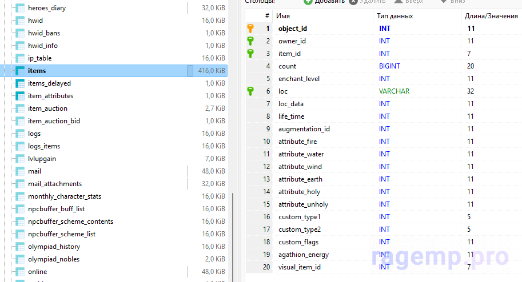The width and height of the screenshot is (522, 282).
Task: Click the primary key icon of object_id
Action: coord(250,28)
